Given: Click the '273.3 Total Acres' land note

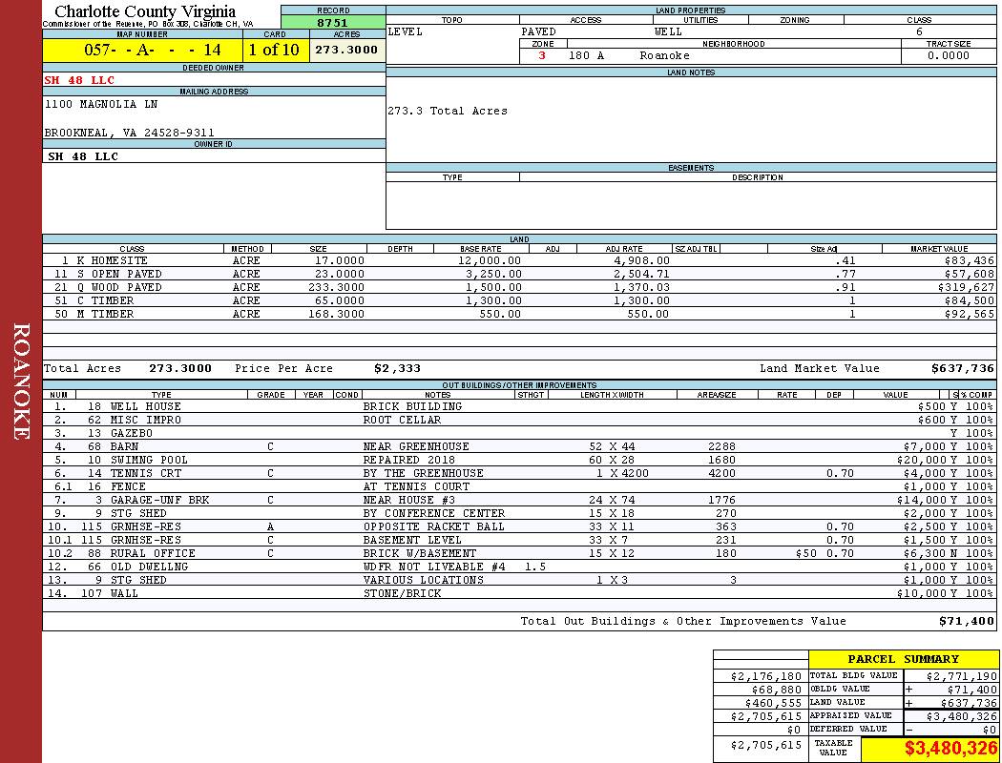Looking at the screenshot, I should [x=448, y=111].
